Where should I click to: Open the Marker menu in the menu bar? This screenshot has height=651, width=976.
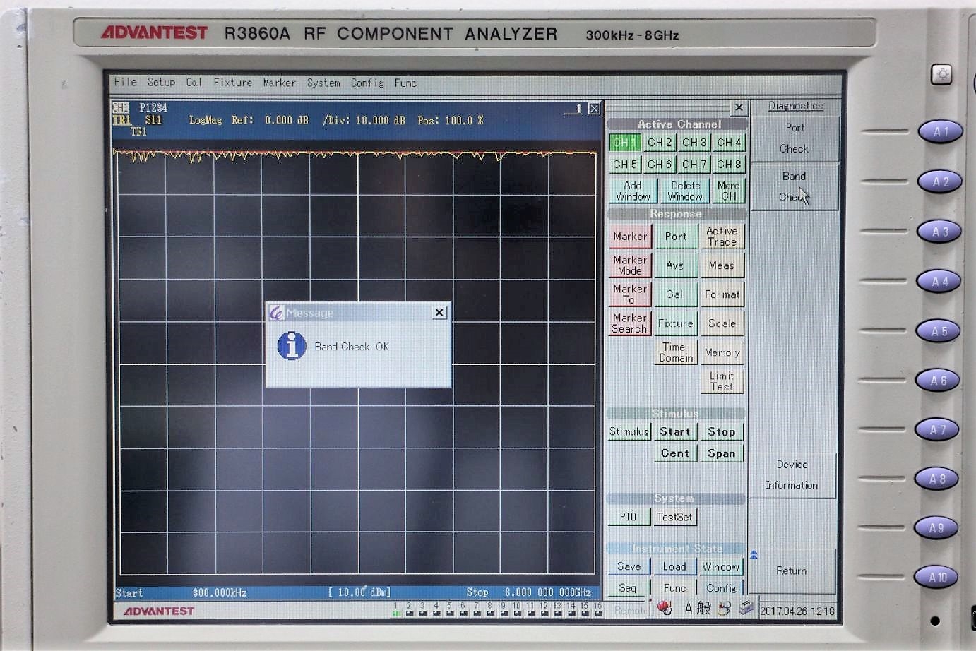click(x=279, y=83)
